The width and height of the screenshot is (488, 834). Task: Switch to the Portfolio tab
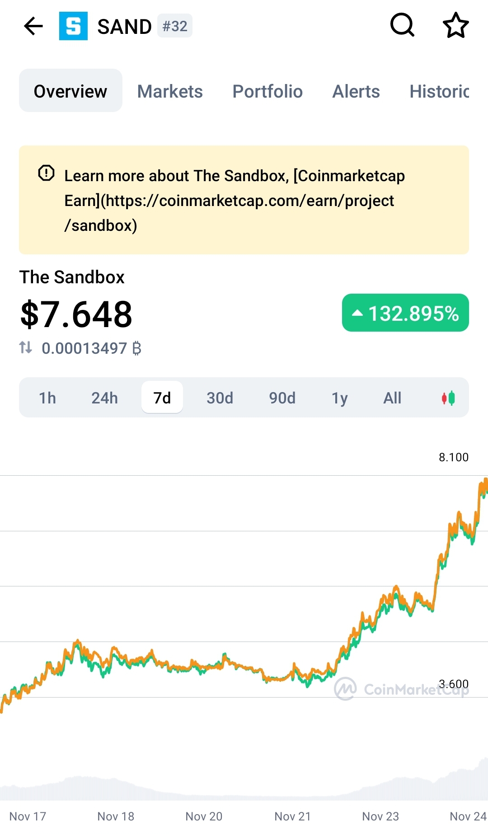tap(267, 91)
